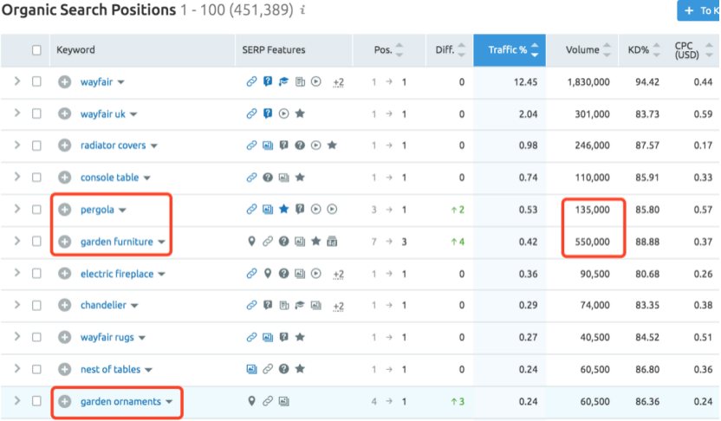Open the info icon beside Organic Search Positions title

click(302, 10)
